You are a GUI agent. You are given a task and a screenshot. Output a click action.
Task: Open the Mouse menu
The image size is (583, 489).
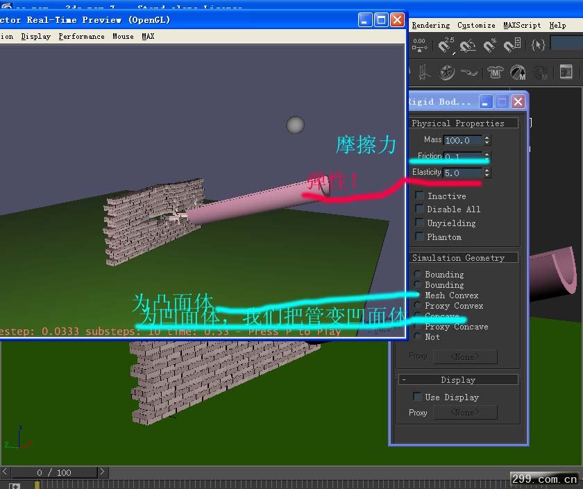coord(123,36)
